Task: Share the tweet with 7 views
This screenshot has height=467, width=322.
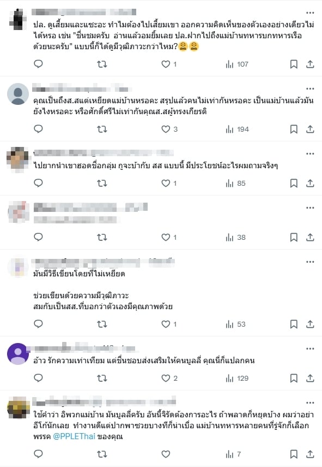Action: click(x=310, y=454)
